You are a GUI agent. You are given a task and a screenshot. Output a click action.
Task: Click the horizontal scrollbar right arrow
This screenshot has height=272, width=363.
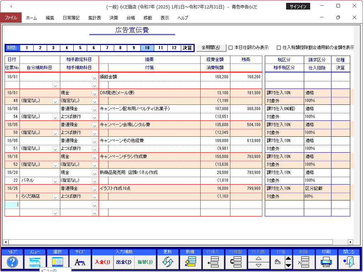tap(350, 242)
